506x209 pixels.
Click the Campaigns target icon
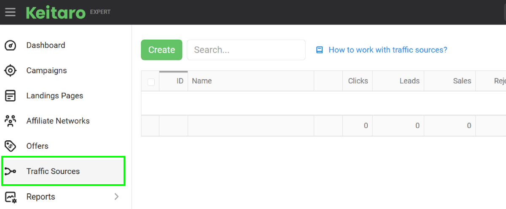tap(10, 70)
